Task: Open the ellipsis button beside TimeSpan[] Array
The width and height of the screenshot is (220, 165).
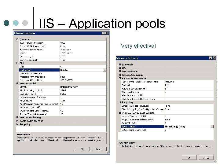Action: (x=212, y=127)
